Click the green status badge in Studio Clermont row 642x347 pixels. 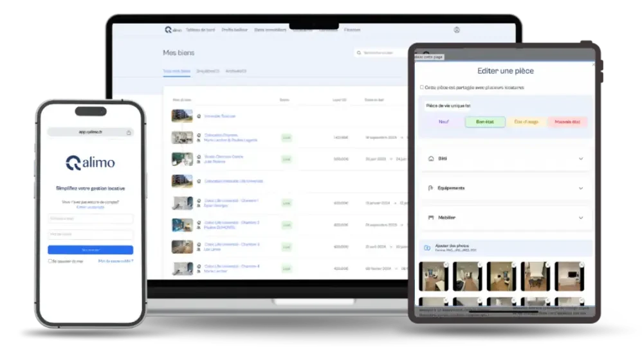pyautogui.click(x=287, y=159)
